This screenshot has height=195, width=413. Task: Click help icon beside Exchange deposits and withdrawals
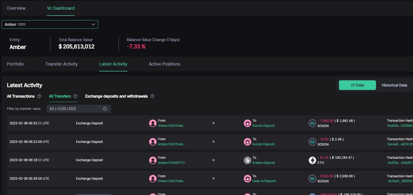pos(152,96)
